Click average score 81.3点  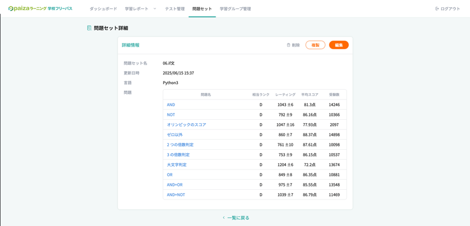point(310,105)
